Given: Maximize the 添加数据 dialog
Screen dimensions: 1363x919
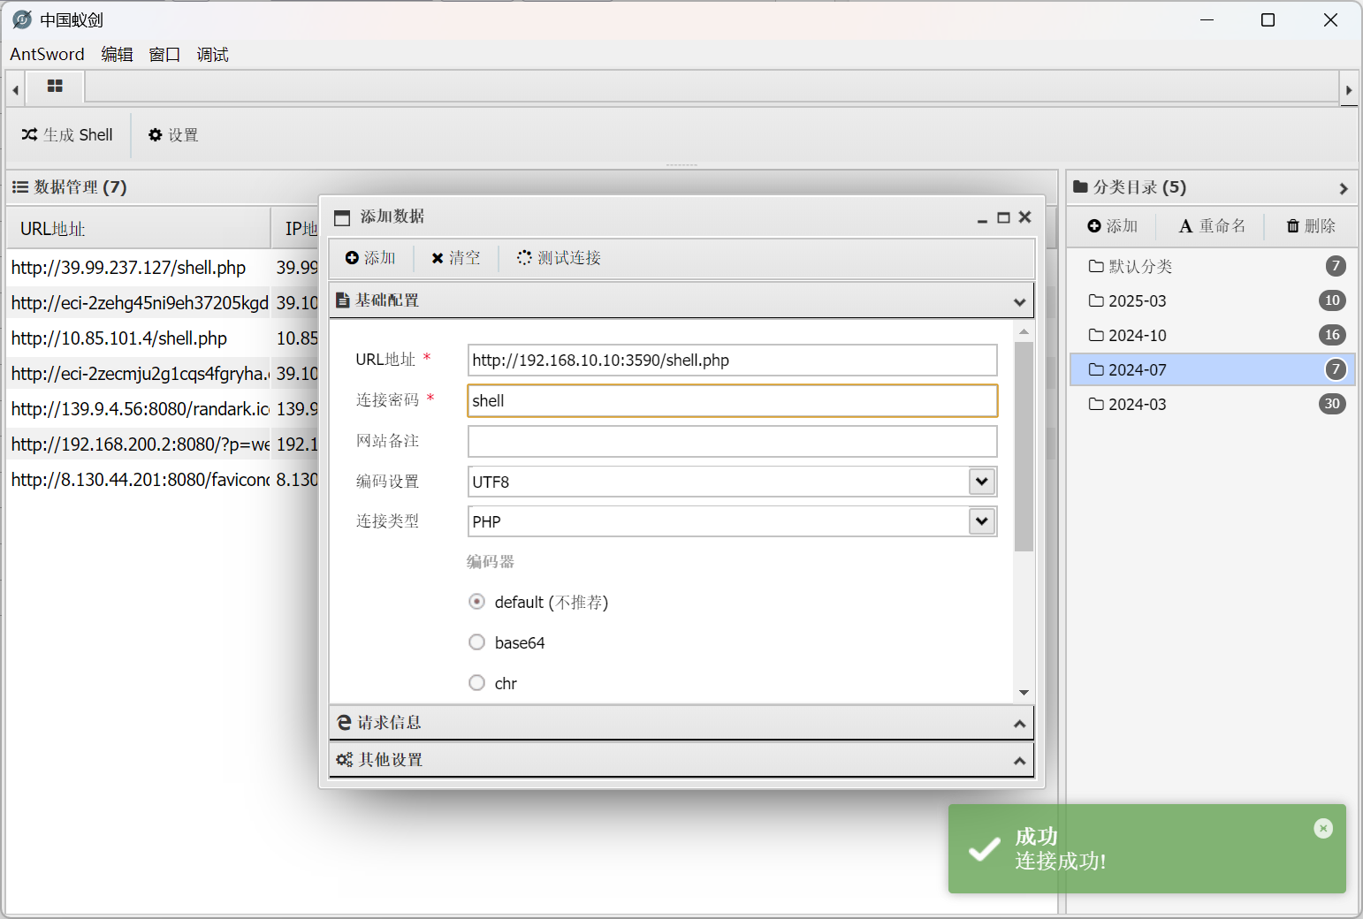Looking at the screenshot, I should 1003,217.
